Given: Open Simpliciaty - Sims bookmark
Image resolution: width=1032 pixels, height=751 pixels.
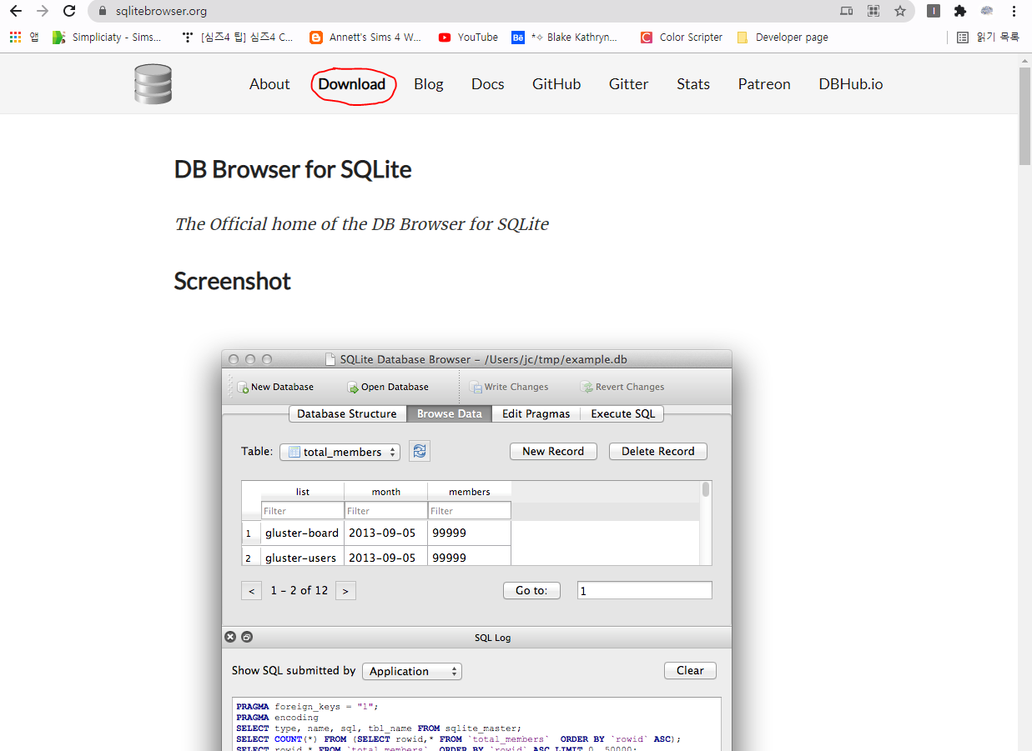Looking at the screenshot, I should tap(107, 37).
